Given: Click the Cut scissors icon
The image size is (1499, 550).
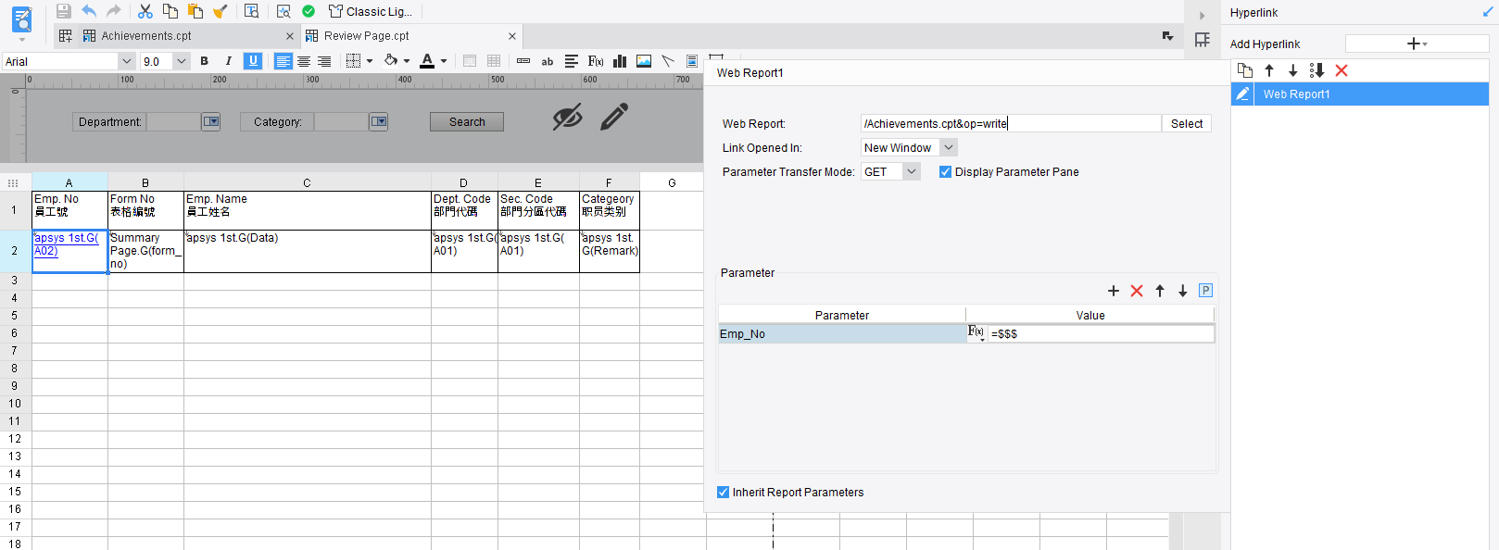Looking at the screenshot, I should tap(145, 11).
